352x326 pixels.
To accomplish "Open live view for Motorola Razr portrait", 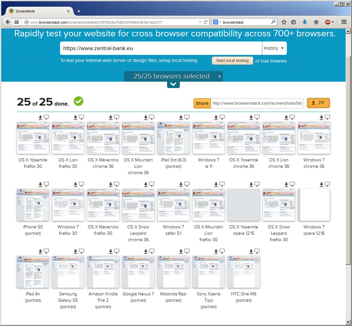I will click(187, 251).
